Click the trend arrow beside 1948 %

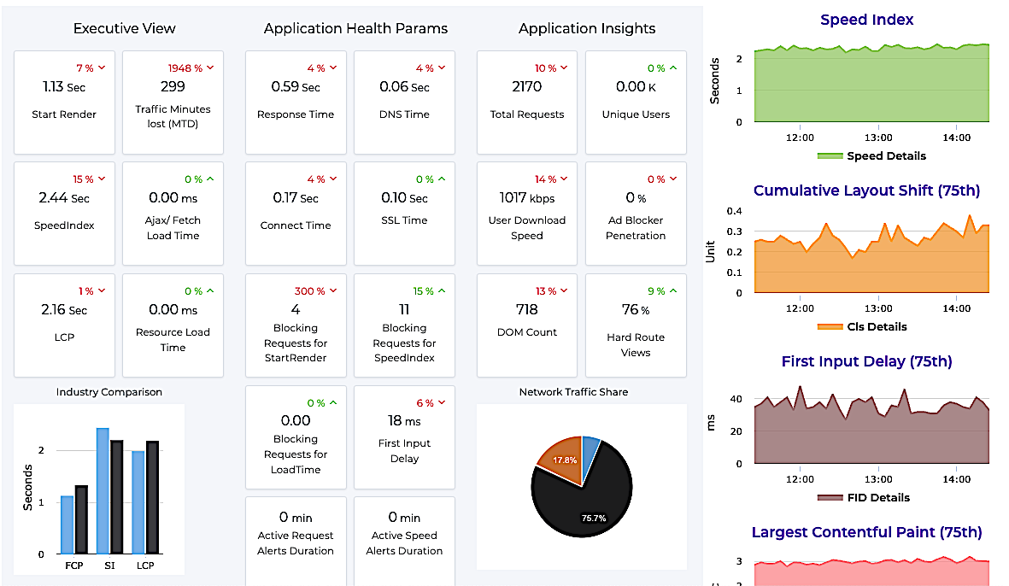coord(210,67)
